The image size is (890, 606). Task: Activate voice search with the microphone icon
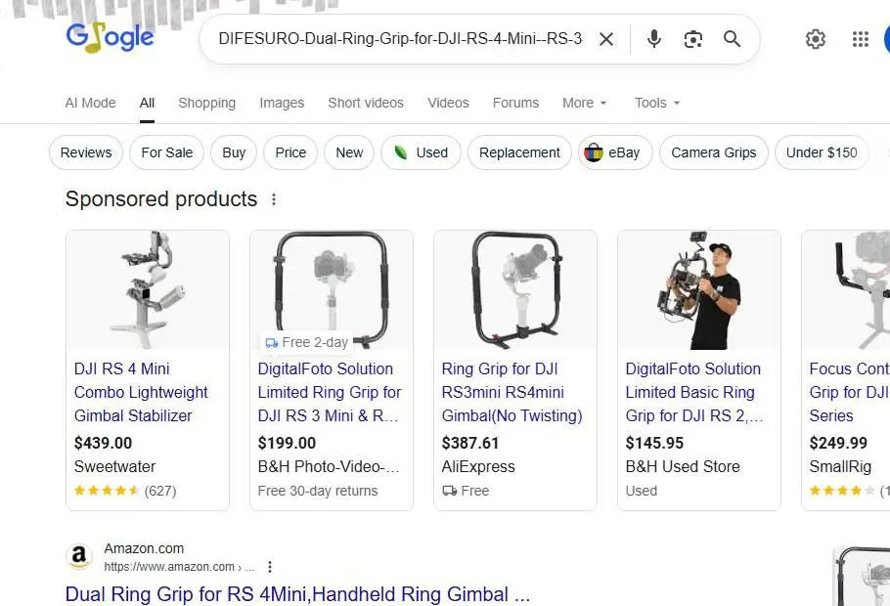tap(652, 38)
